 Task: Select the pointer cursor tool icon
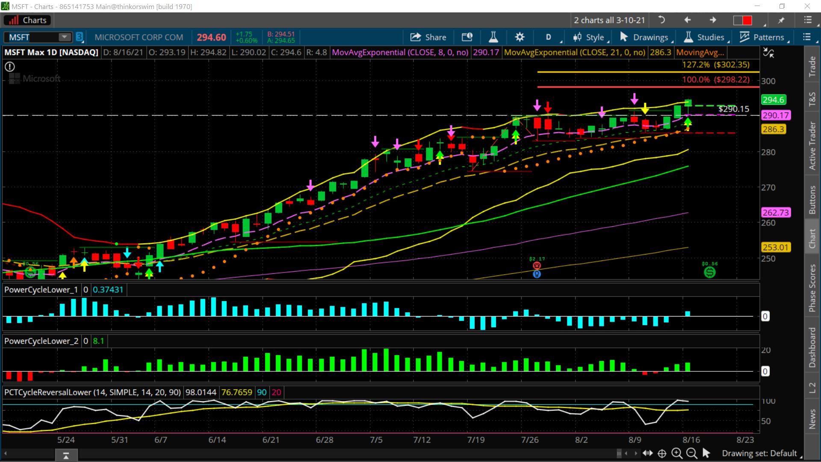706,453
